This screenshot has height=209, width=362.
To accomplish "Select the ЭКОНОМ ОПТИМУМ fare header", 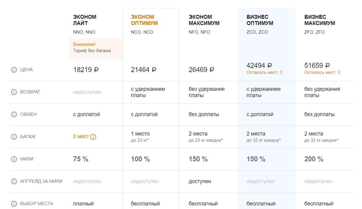I will 144,20.
